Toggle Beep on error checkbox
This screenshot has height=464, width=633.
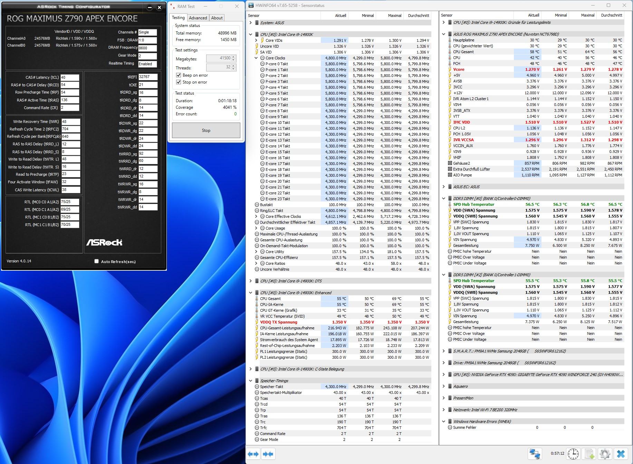pyautogui.click(x=179, y=75)
